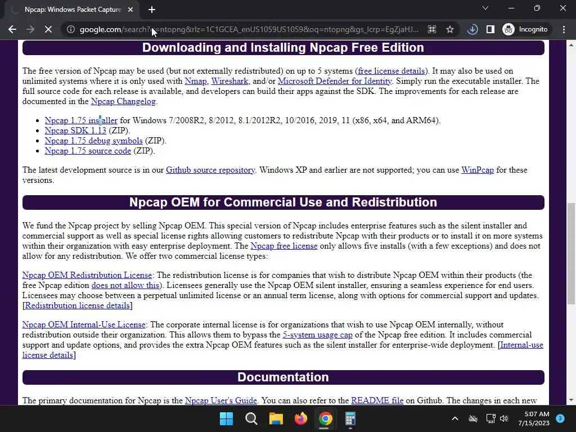Click the scrollbar down arrow
The image size is (576, 432).
click(x=571, y=400)
